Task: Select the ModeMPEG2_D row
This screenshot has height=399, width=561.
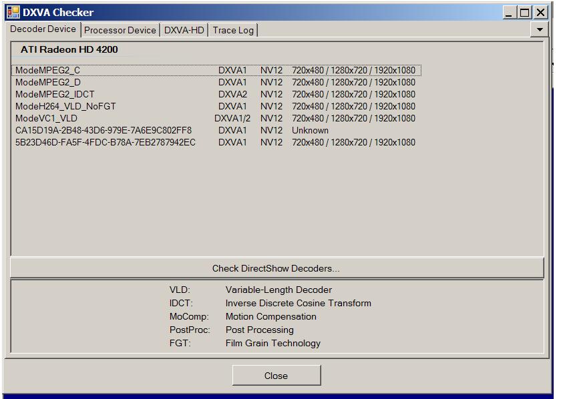Action: point(215,82)
